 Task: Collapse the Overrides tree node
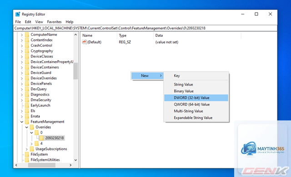pyautogui.click(x=26, y=127)
